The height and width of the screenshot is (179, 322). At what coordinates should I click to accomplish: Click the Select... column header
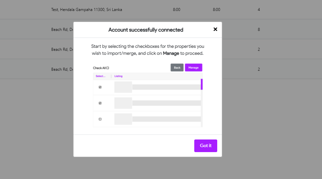pos(100,76)
